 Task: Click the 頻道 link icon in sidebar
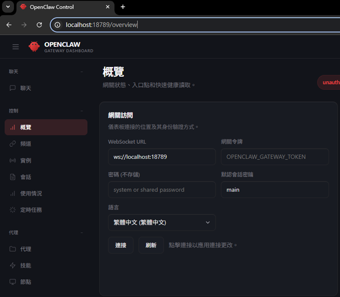(x=13, y=144)
